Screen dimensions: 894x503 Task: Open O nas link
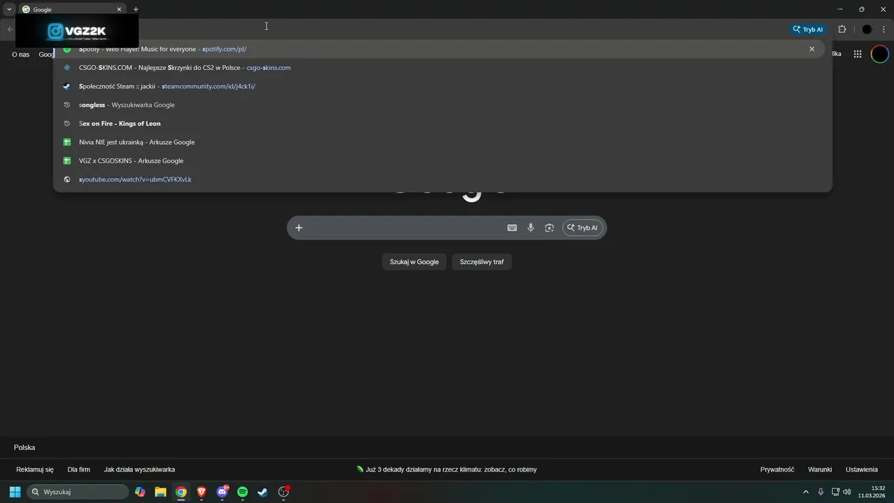coord(21,54)
